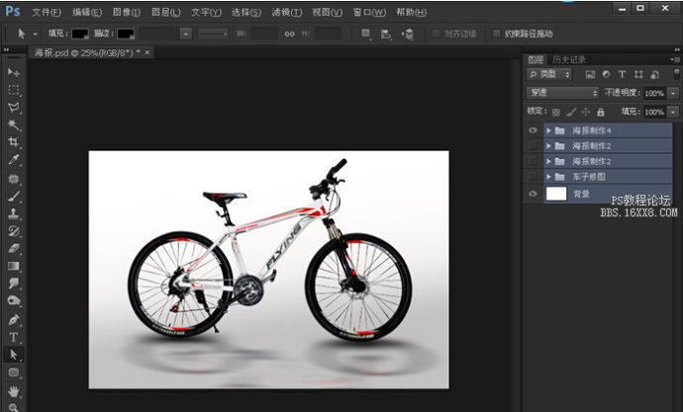Image resolution: width=683 pixels, height=412 pixels.
Task: Open the 填充 slider arrow in Layers panel
Action: tap(673, 112)
